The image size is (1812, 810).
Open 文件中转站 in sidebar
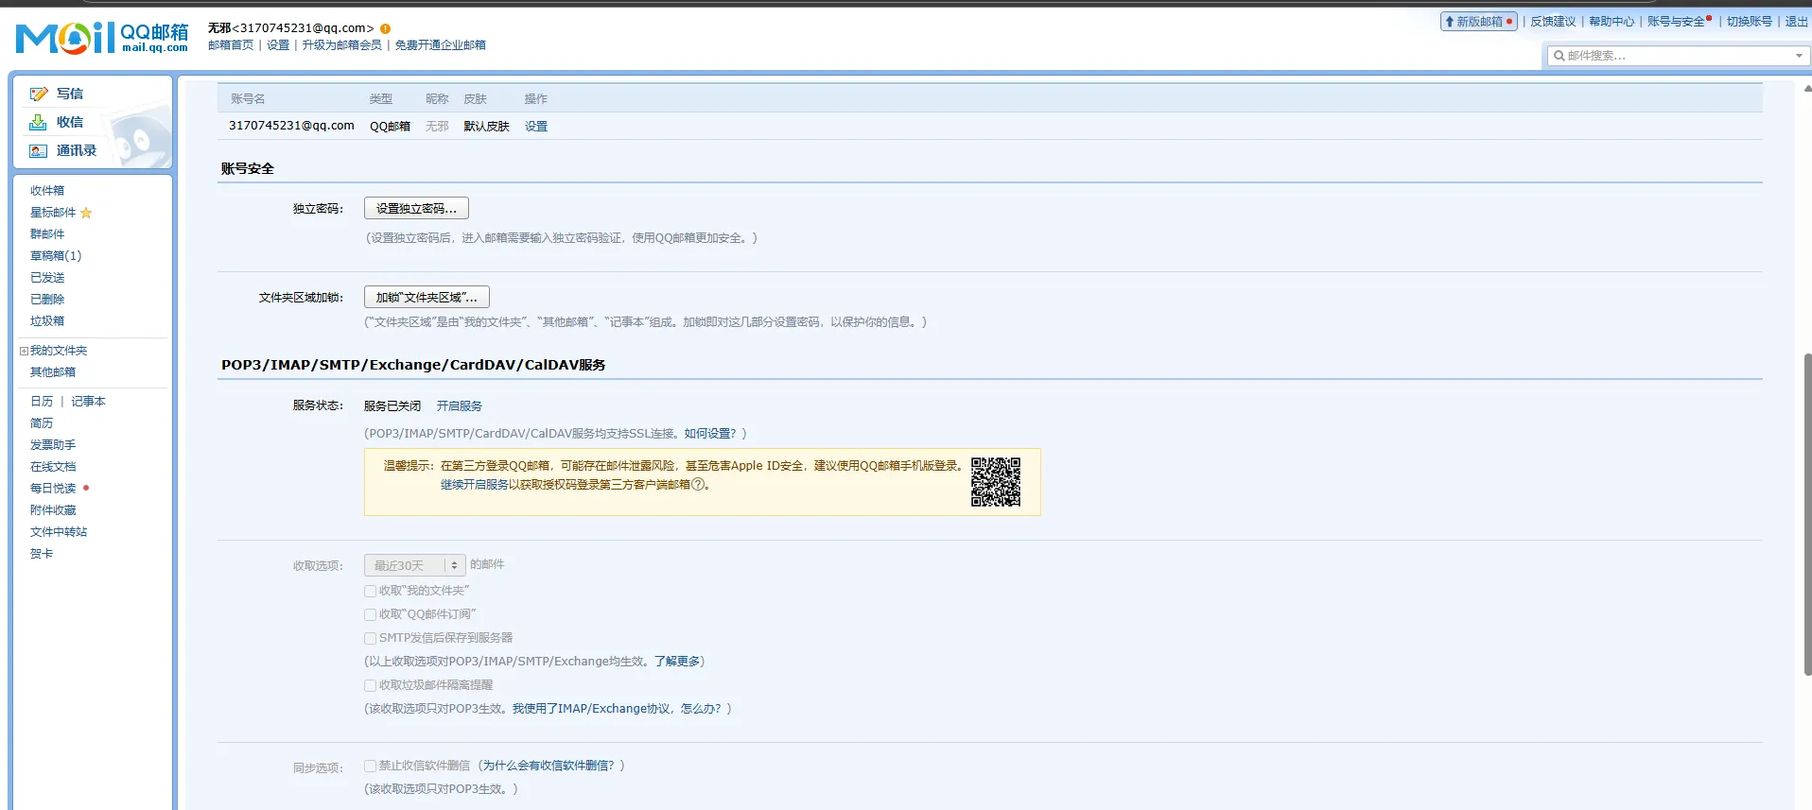(59, 532)
